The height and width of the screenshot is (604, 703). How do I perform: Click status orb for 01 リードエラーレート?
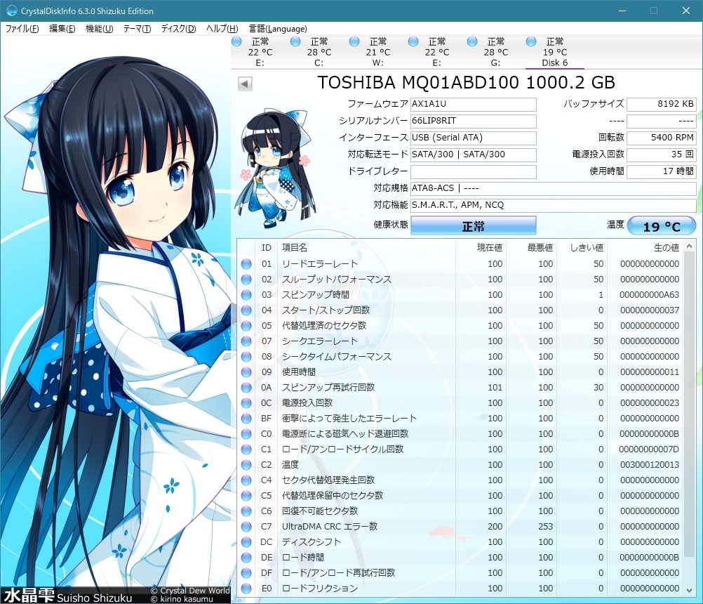point(246,264)
